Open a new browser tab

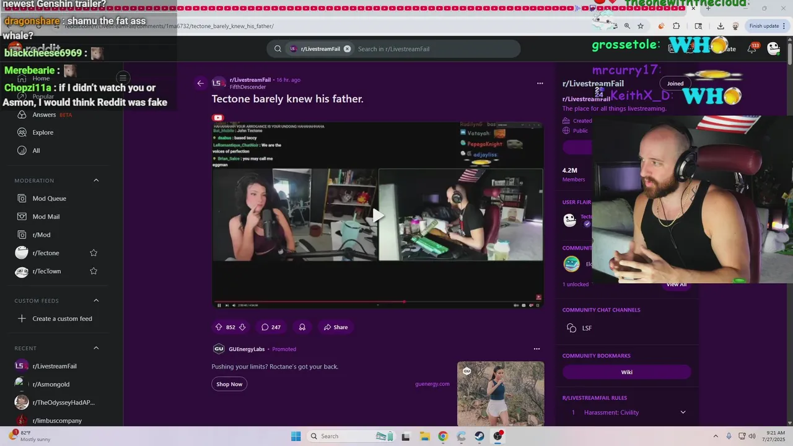(x=708, y=8)
